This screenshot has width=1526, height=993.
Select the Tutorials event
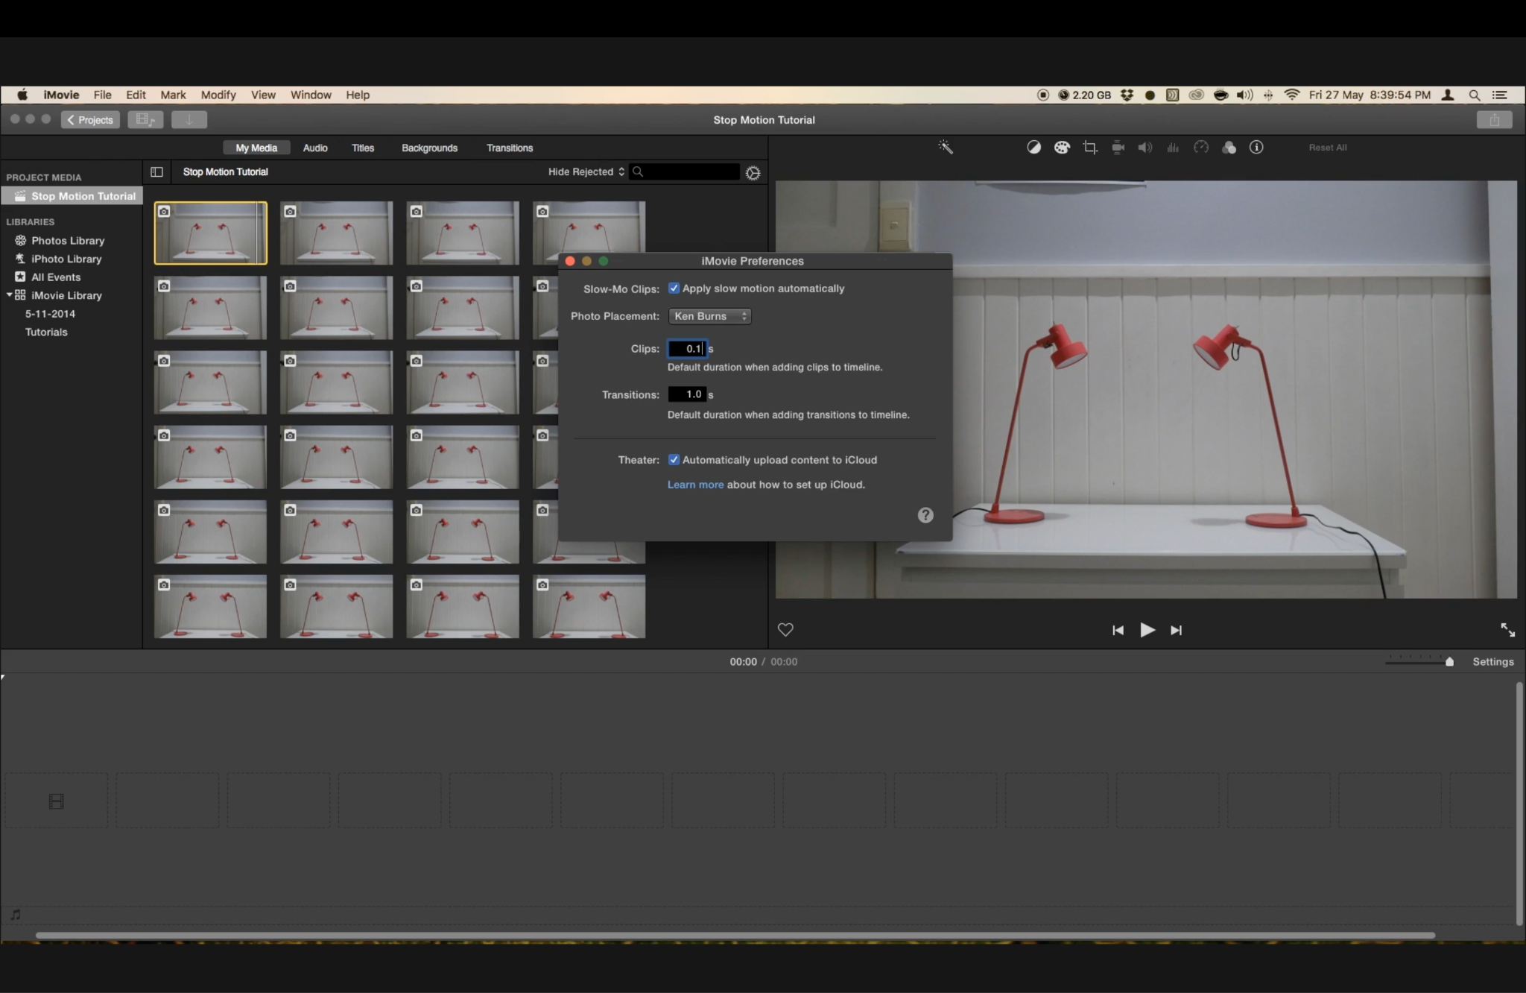tap(46, 332)
